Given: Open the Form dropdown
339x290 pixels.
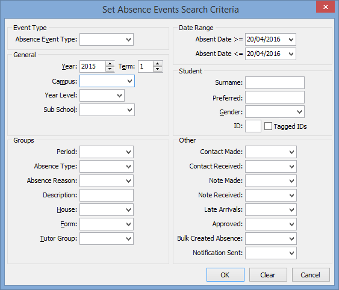Looking at the screenshot, I should click(x=107, y=224).
